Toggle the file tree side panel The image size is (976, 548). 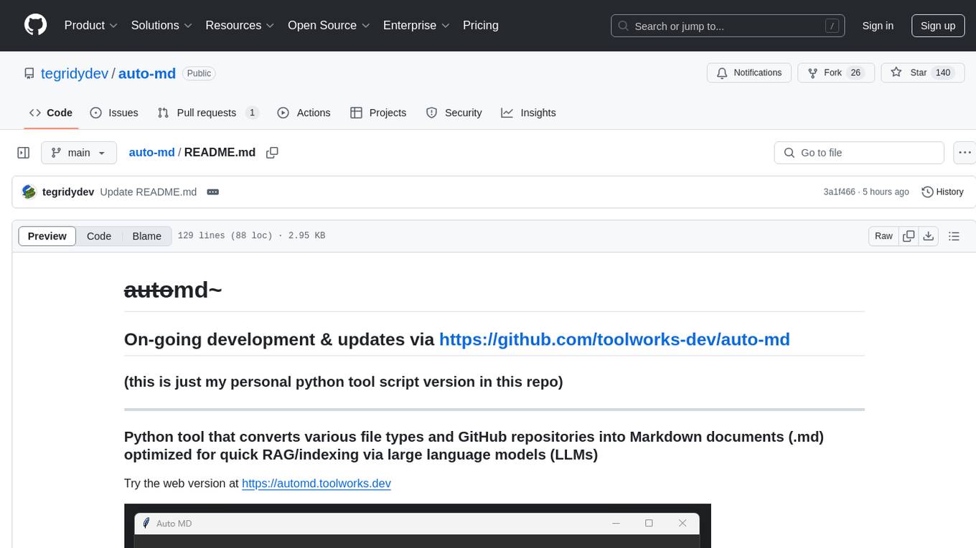(x=24, y=153)
